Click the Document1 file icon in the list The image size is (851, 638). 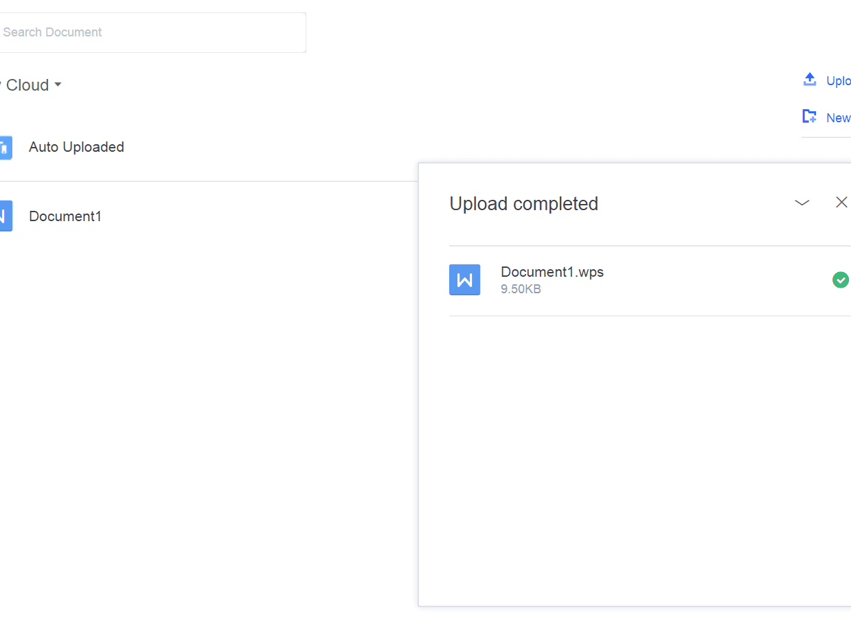click(x=5, y=216)
